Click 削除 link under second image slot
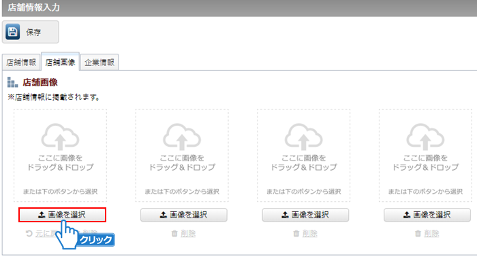 [x=188, y=233]
